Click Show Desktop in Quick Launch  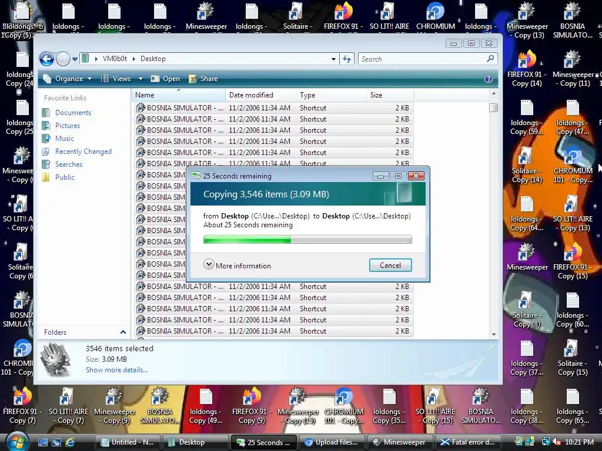42,442
